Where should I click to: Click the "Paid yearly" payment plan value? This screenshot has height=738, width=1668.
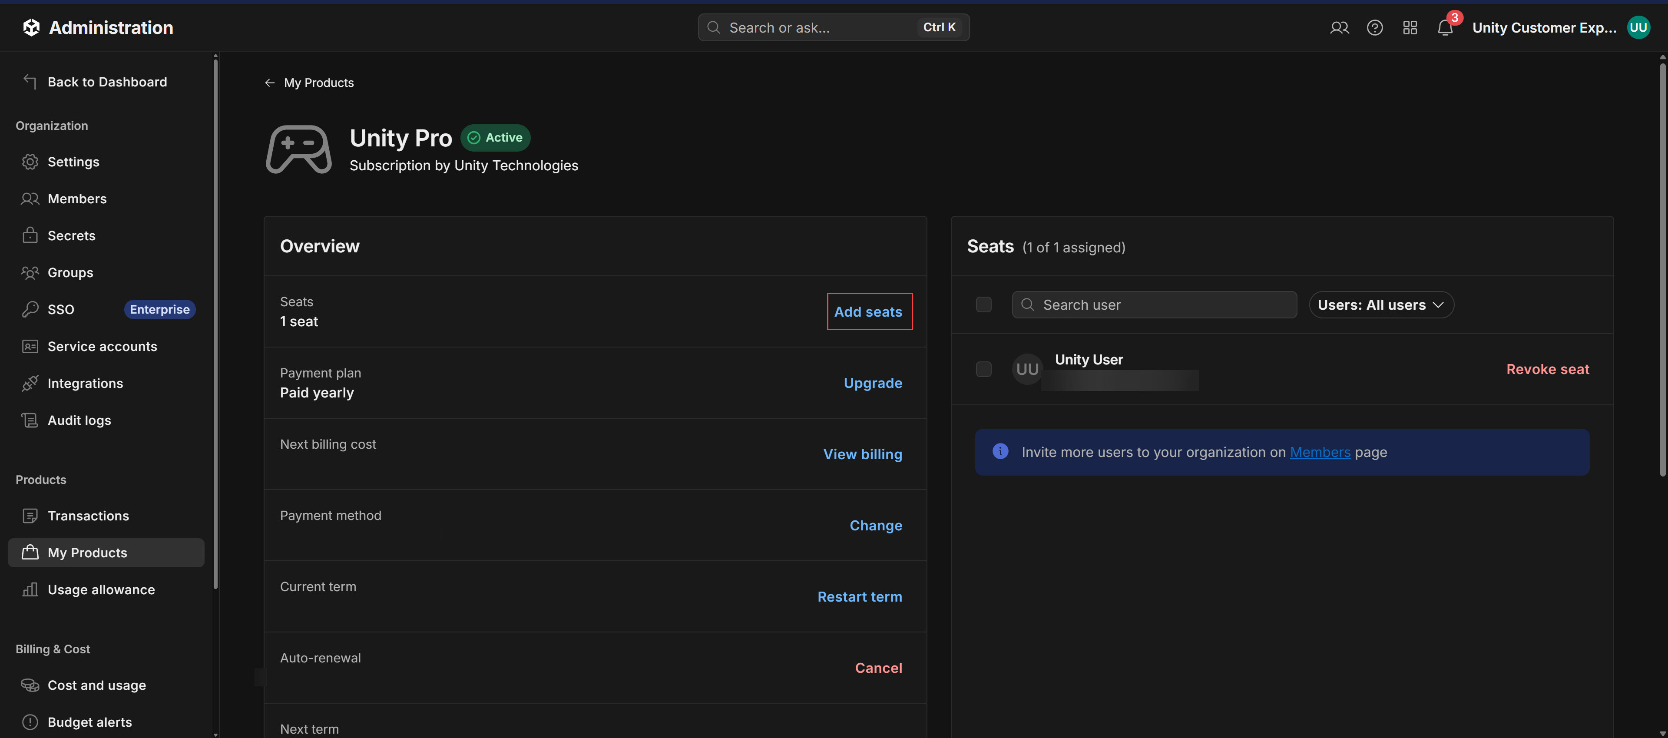click(317, 393)
